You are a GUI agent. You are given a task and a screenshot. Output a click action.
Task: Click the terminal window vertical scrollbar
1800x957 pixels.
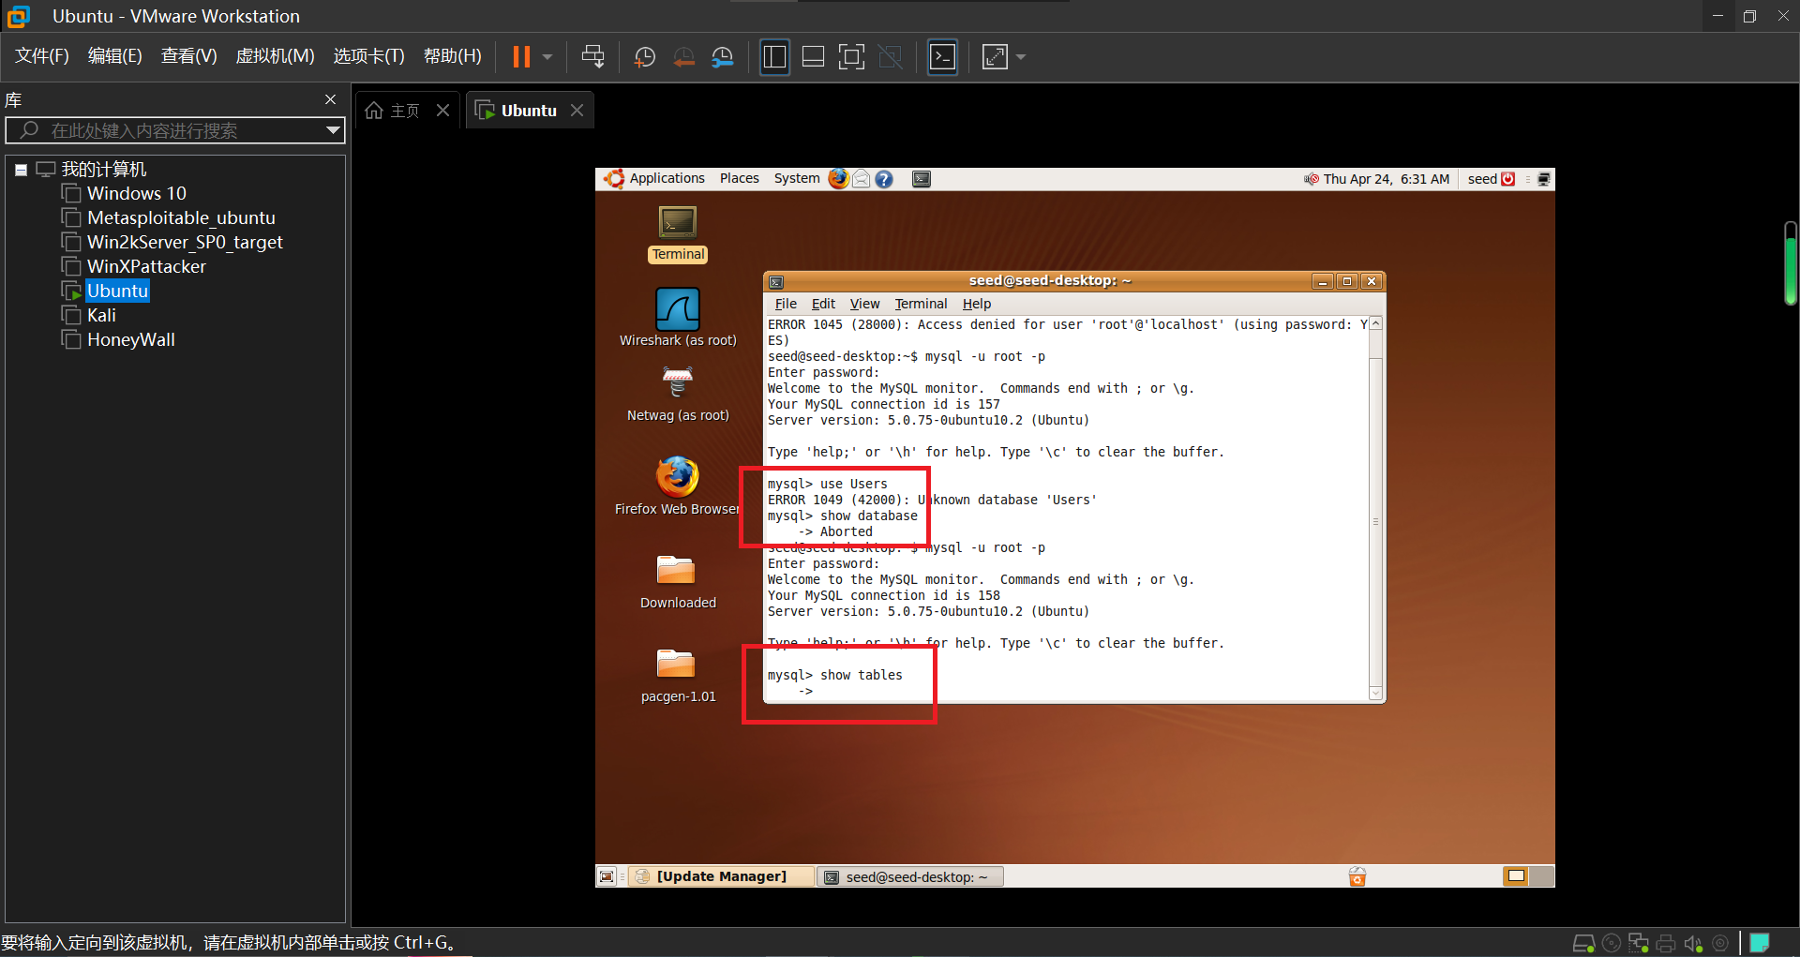(x=1376, y=509)
